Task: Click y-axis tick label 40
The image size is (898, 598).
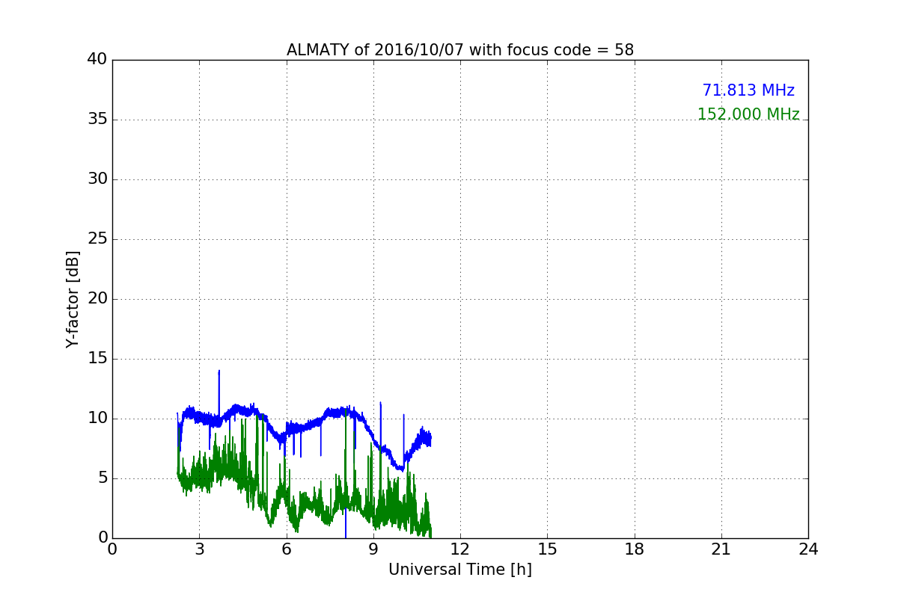Action: (97, 60)
